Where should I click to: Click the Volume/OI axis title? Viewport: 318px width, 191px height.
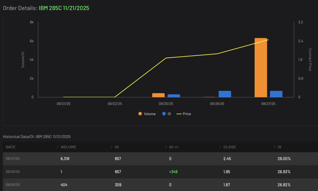[23, 60]
